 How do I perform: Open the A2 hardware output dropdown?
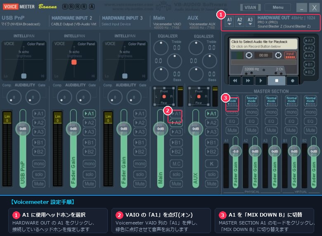pyautogui.click(x=240, y=21)
